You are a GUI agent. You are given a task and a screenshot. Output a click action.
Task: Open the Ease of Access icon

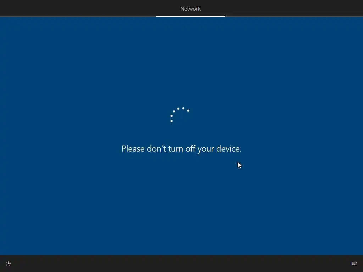(x=9, y=263)
